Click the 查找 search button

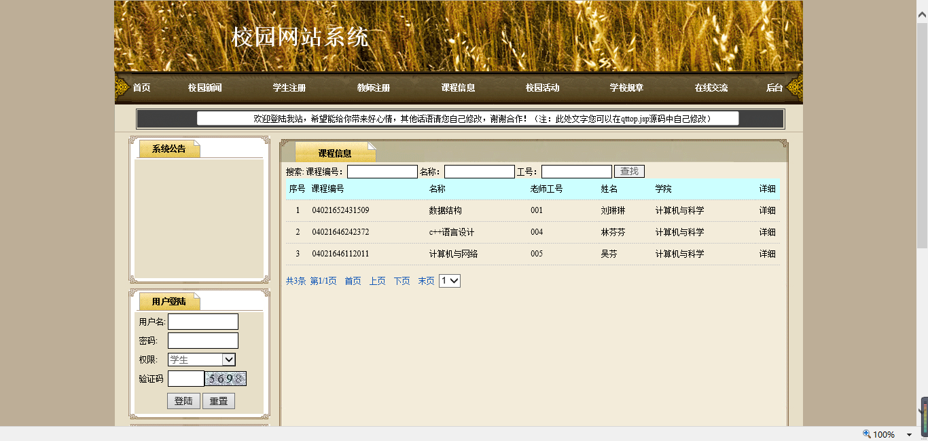click(x=629, y=172)
